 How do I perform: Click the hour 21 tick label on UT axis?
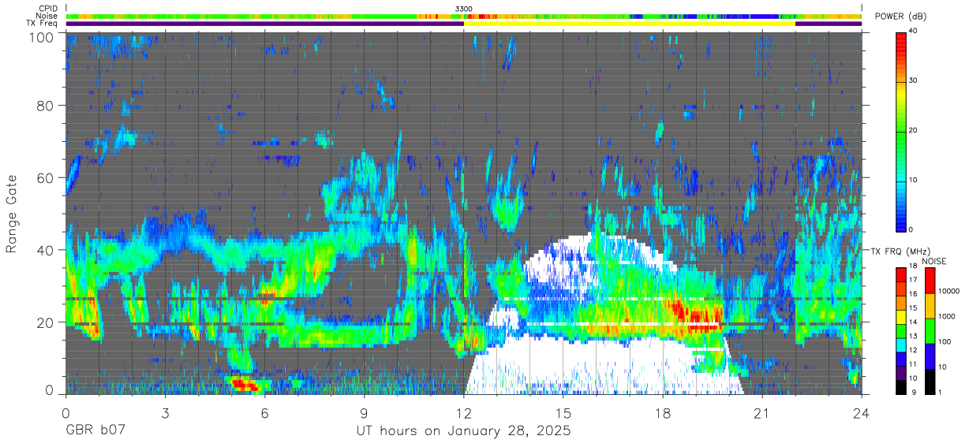click(x=762, y=413)
